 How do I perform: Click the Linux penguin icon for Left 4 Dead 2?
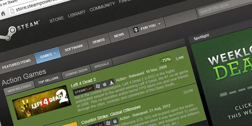click(x=111, y=83)
